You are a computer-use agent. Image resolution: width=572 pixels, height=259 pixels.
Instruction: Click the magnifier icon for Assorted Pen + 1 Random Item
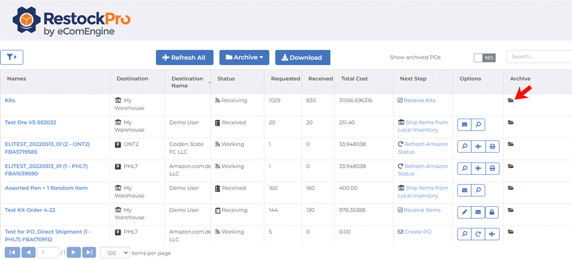(478, 190)
